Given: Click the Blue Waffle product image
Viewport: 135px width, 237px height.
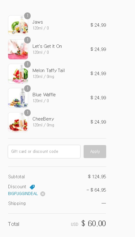Looking at the screenshot, I should 18,98.
